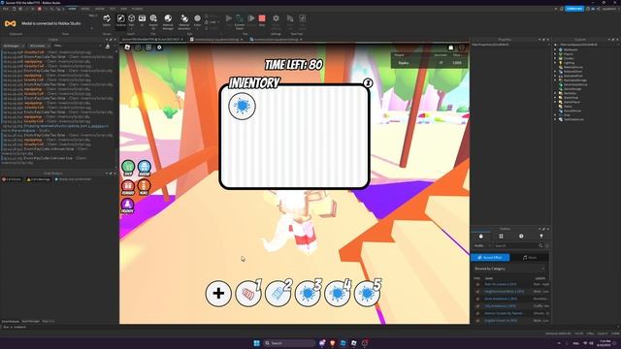Select hotbar slot 1 spring item
Screen dimensions: 621x349
pos(248,294)
